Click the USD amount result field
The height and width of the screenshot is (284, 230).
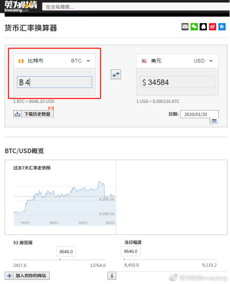click(177, 82)
